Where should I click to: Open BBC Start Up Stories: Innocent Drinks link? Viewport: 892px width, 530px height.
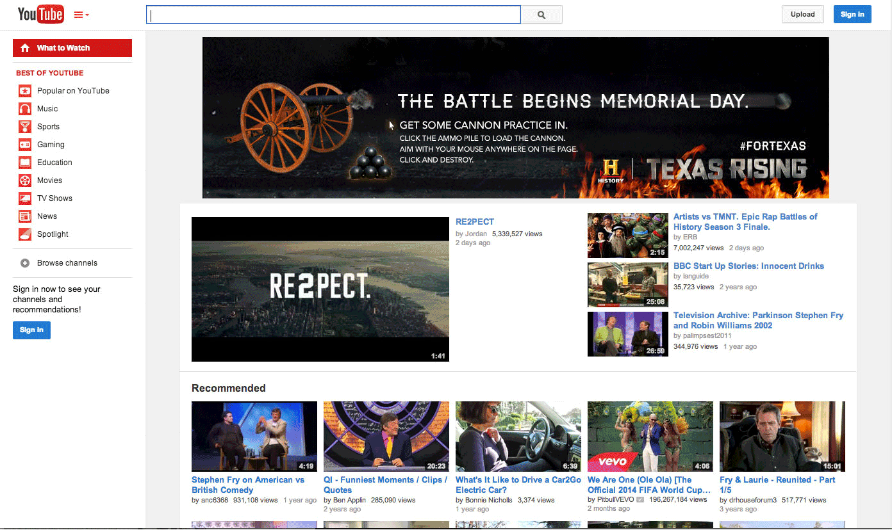[748, 266]
